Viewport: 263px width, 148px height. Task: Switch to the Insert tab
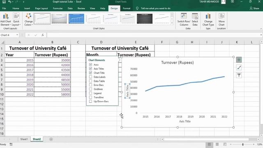tap(27, 8)
